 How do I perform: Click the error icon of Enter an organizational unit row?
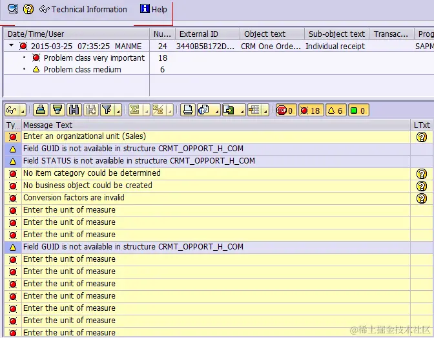coord(13,137)
